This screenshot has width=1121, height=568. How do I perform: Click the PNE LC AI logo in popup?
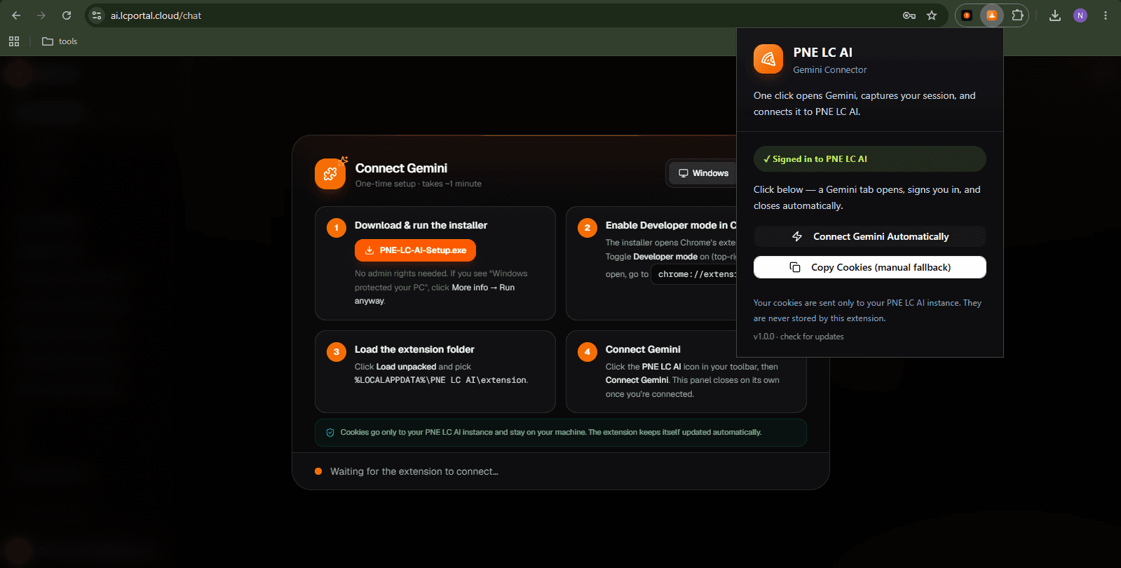(768, 59)
